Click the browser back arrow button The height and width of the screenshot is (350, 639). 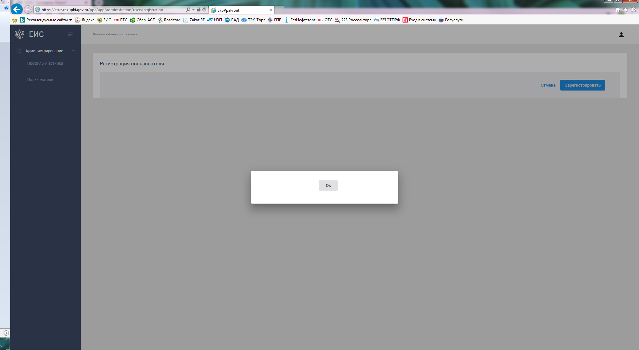(x=17, y=9)
